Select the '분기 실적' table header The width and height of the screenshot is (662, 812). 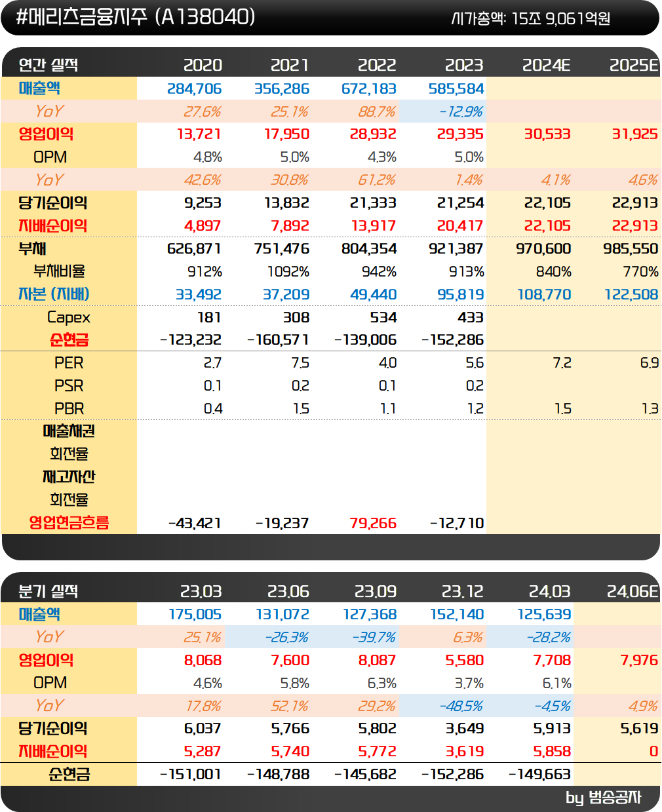pyautogui.click(x=49, y=591)
